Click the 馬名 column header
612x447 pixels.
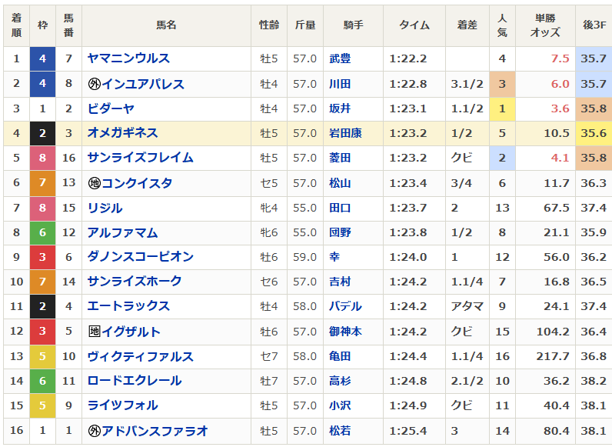click(x=166, y=25)
